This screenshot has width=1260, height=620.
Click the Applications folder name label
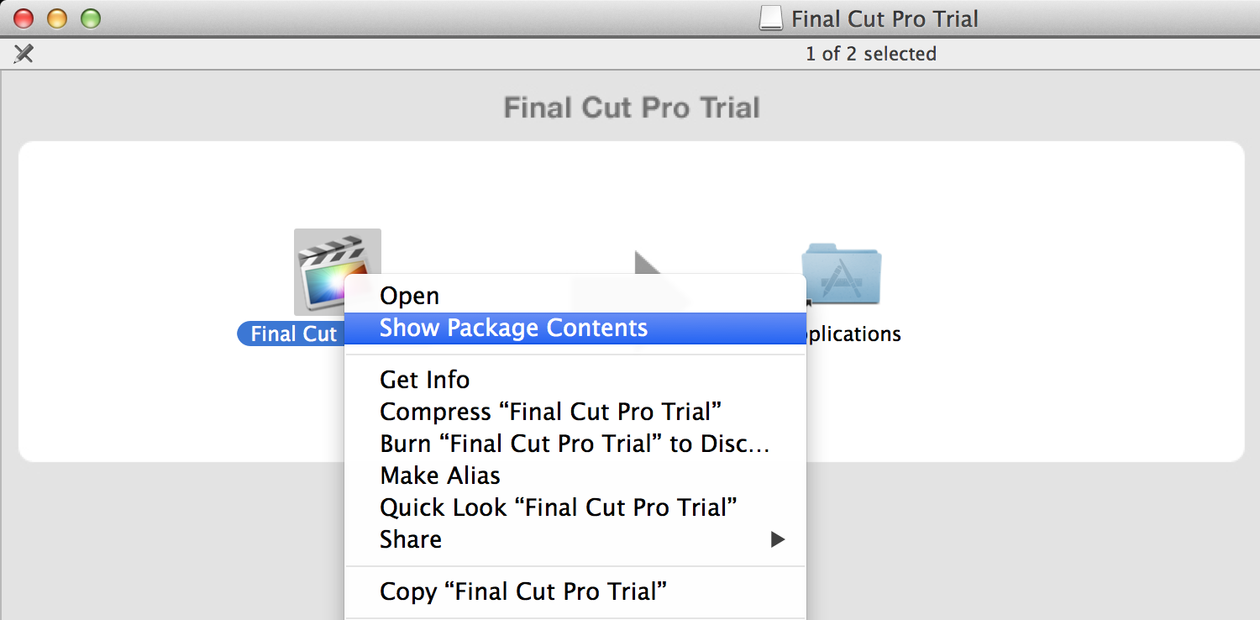click(853, 334)
